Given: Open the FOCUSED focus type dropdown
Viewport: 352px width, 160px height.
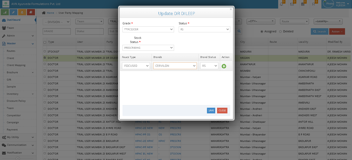Looking at the screenshot, I should [136, 66].
